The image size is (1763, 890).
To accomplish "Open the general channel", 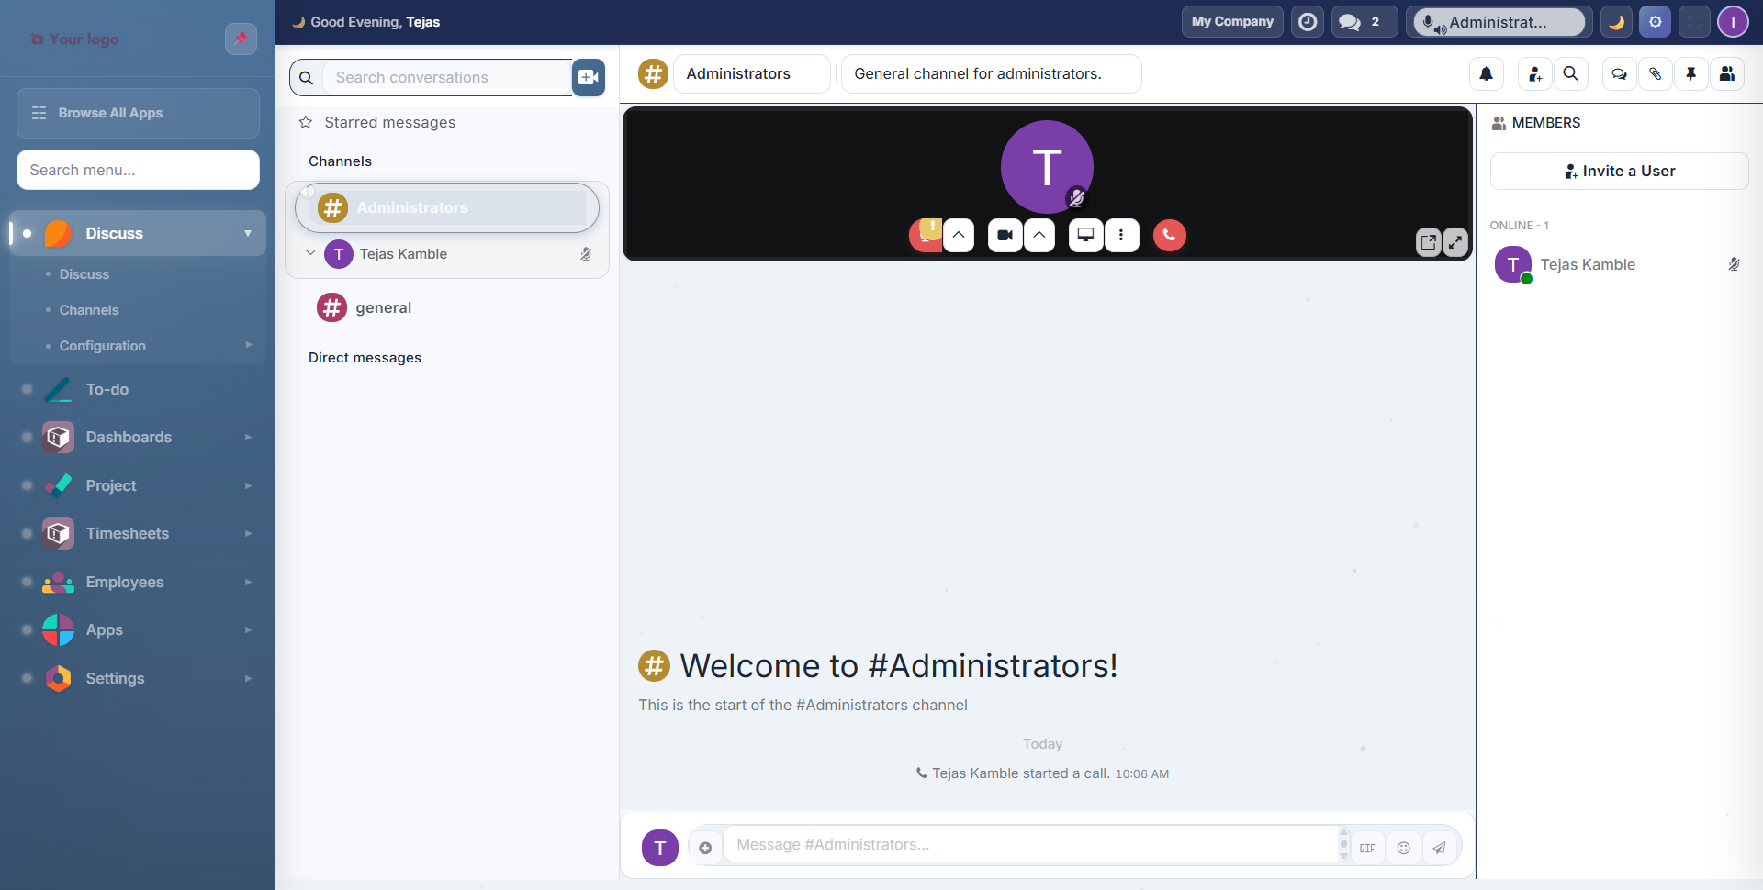I will [x=383, y=308].
